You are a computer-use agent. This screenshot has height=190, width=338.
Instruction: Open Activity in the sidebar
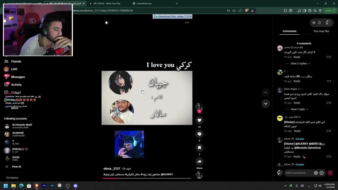16,85
